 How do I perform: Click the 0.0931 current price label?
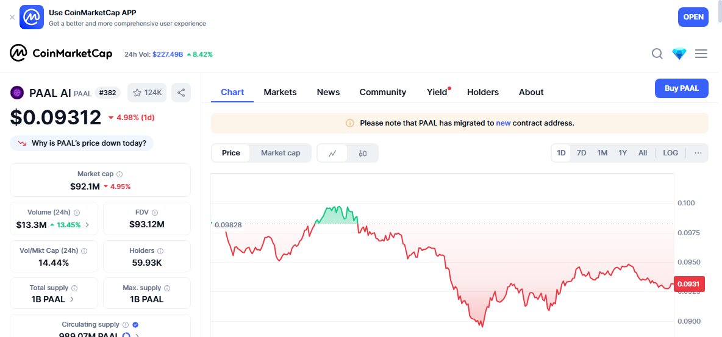689,284
